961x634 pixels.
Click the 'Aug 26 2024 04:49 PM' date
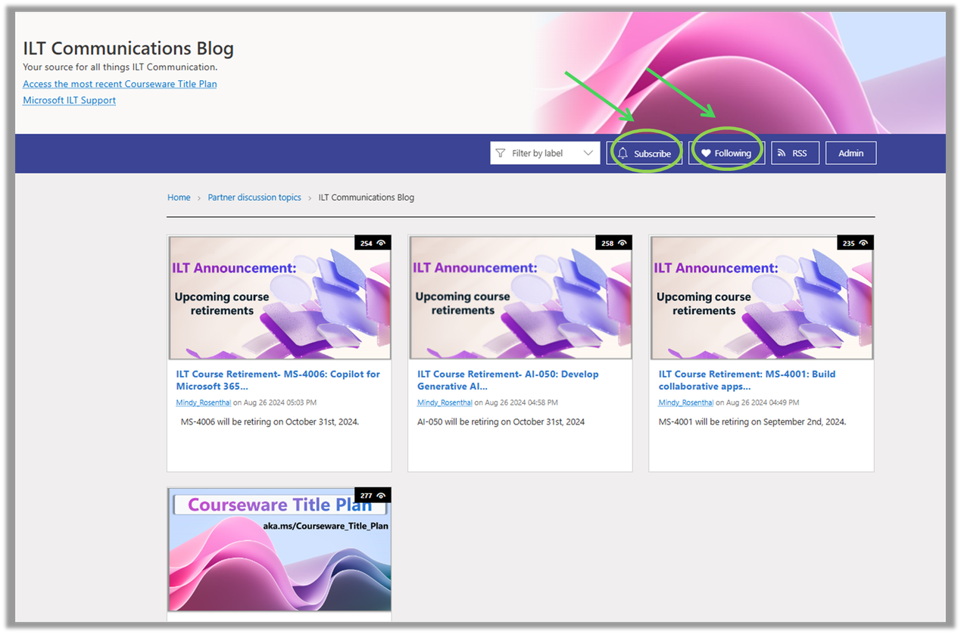pyautogui.click(x=763, y=402)
